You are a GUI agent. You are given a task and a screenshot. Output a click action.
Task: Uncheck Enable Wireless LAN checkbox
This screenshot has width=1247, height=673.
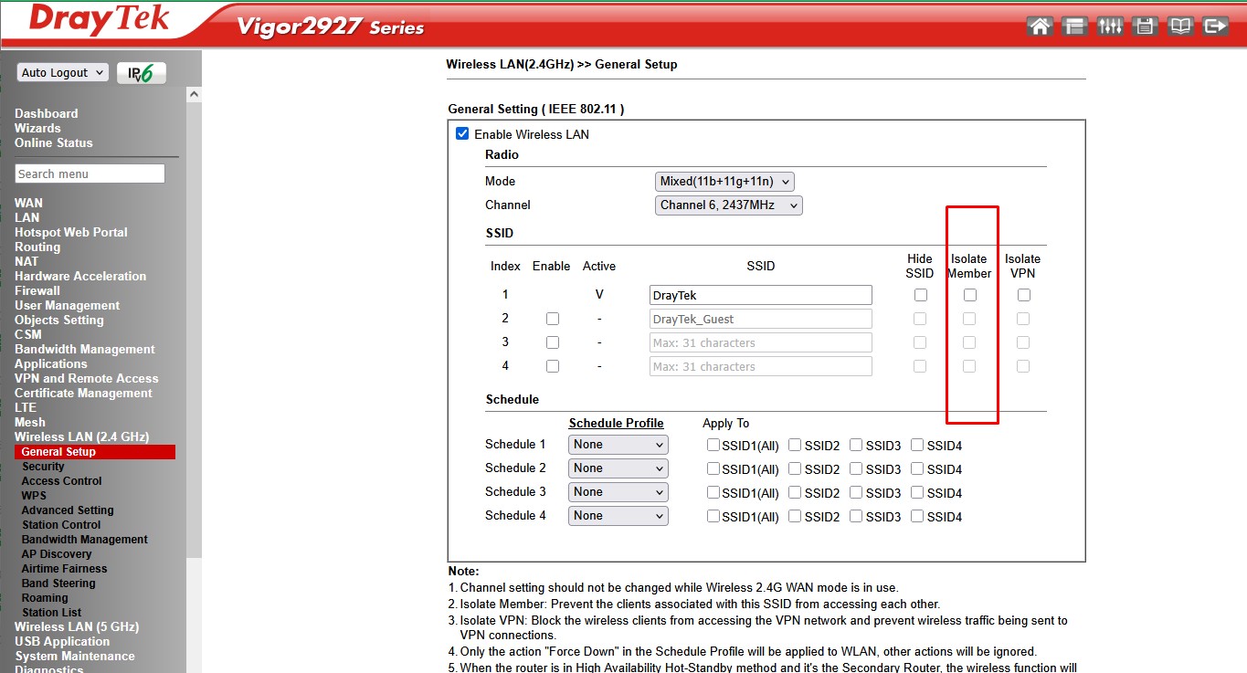(x=462, y=134)
